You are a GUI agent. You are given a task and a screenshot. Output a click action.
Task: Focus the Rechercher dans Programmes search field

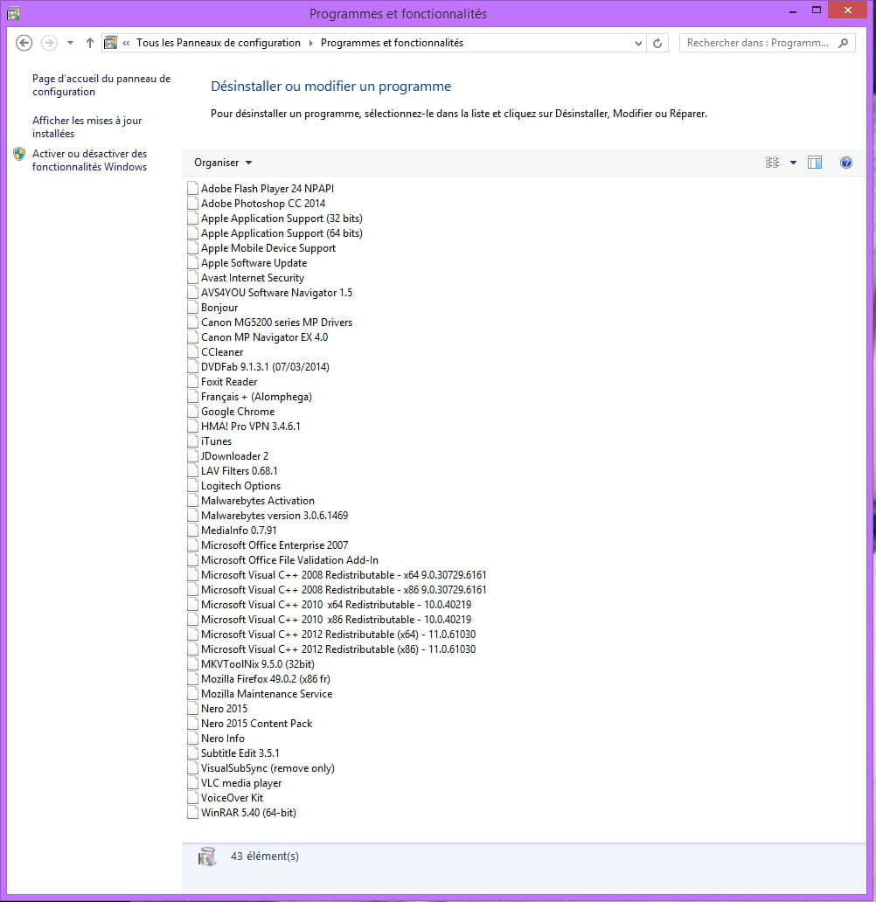pos(768,43)
